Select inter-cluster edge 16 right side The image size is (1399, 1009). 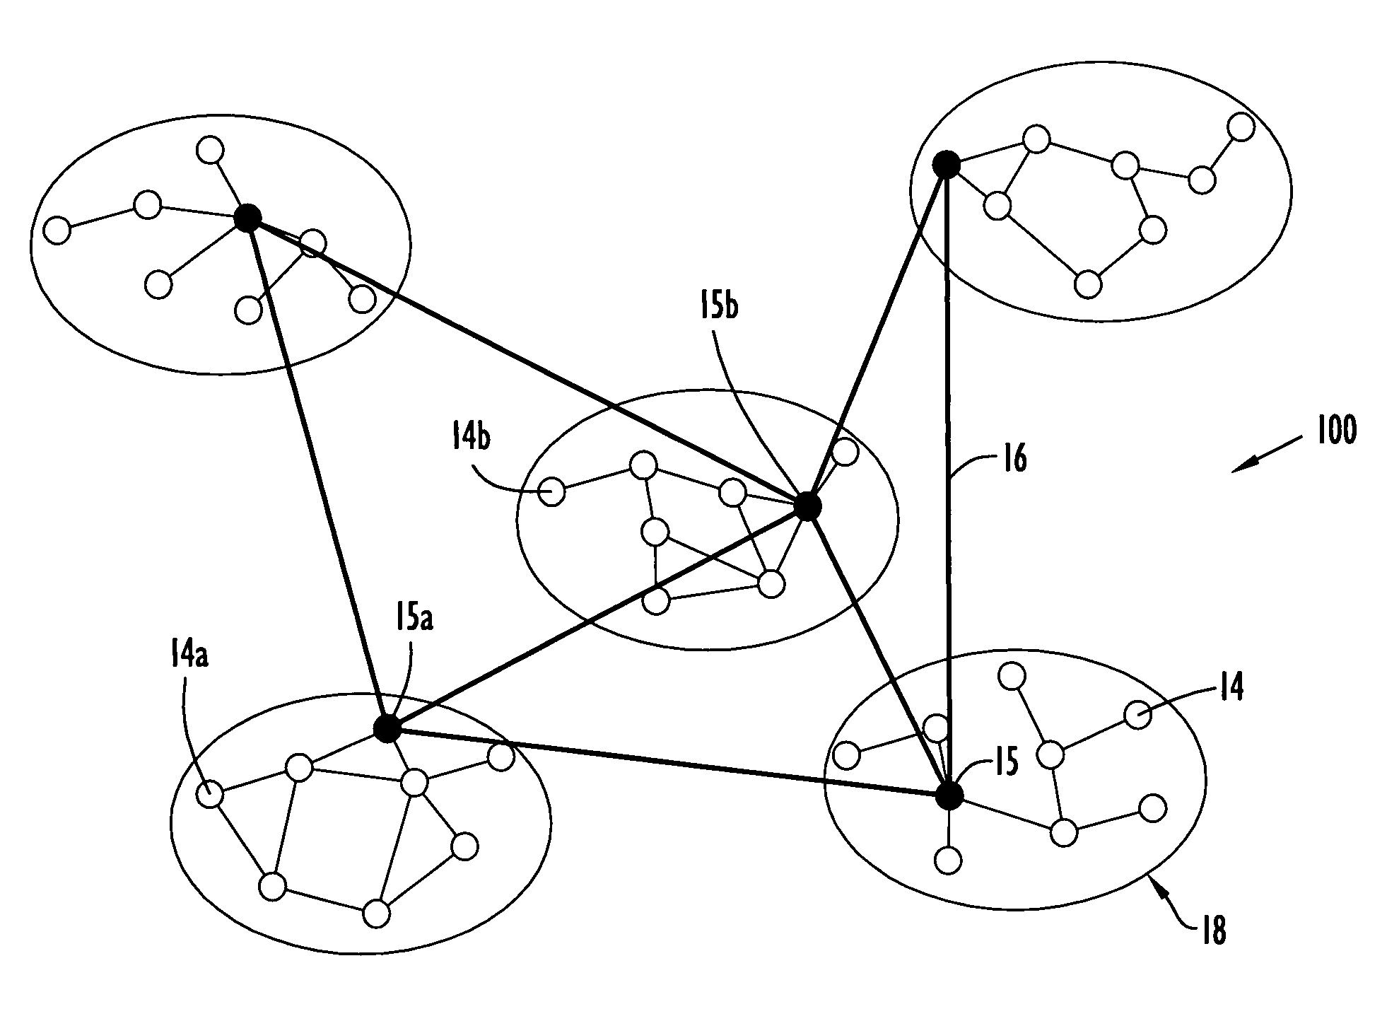click(x=955, y=467)
